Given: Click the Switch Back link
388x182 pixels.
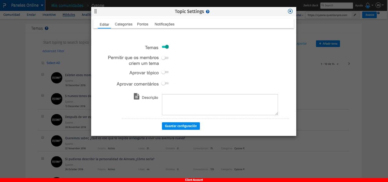Looking at the screenshot, I should (311, 5).
